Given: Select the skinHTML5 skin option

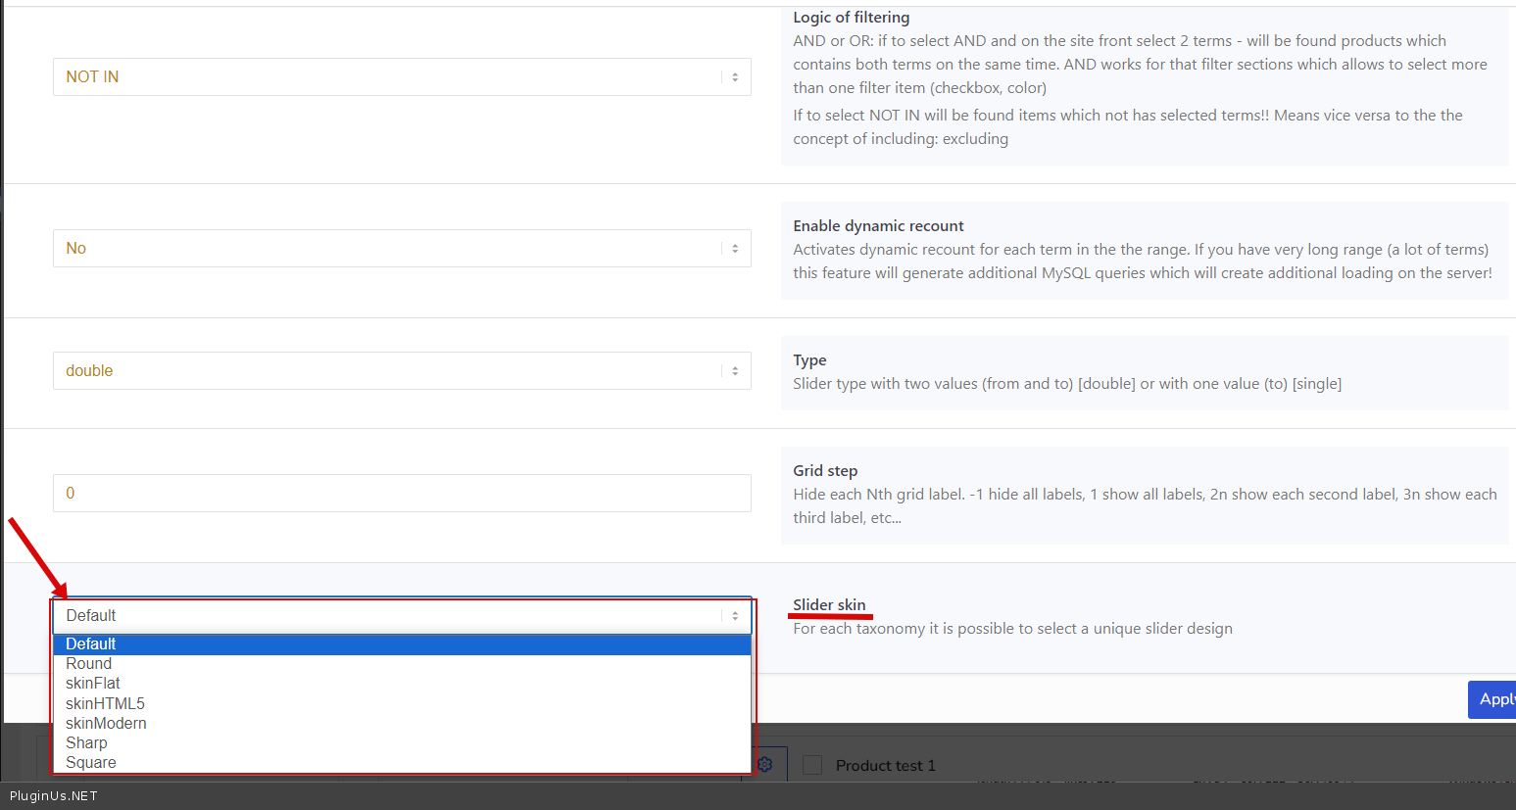Looking at the screenshot, I should pyautogui.click(x=105, y=703).
